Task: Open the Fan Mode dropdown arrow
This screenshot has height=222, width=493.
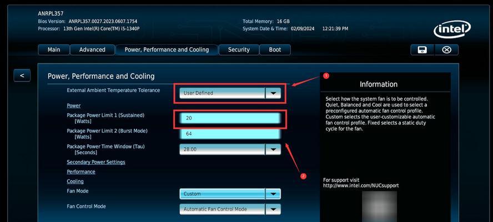Action: [x=273, y=194]
